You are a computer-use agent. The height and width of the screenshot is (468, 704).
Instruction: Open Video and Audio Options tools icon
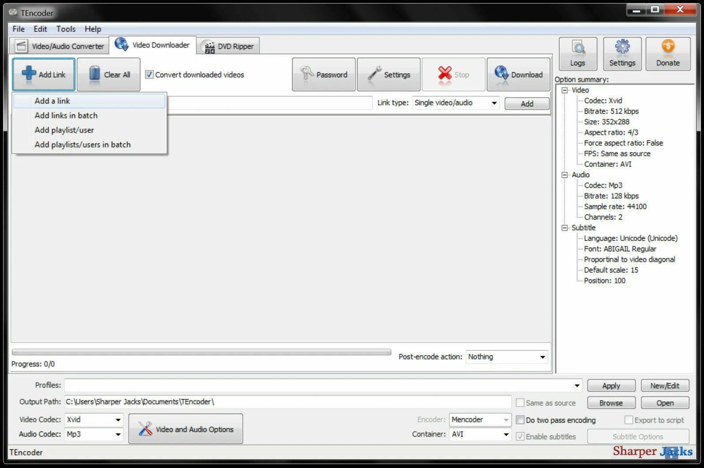(145, 429)
